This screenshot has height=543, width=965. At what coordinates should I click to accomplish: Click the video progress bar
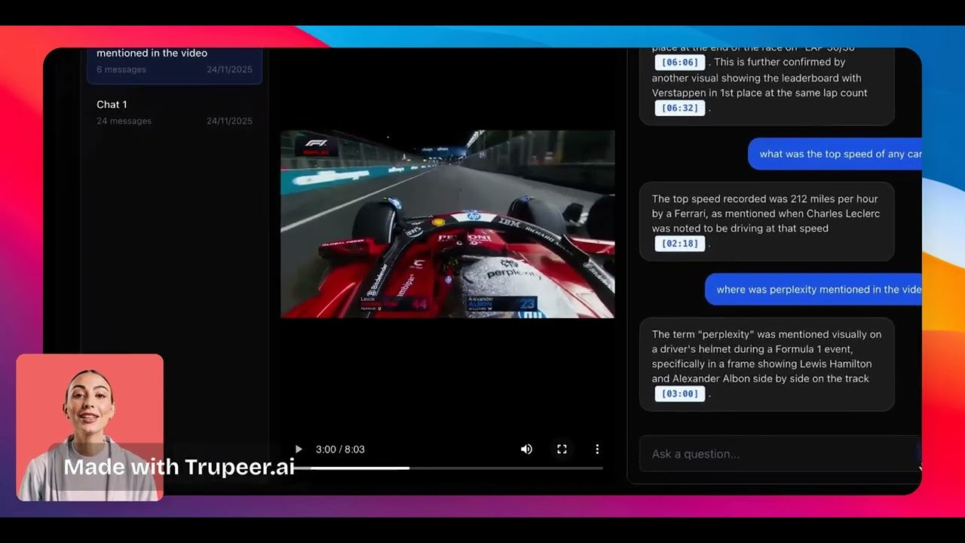click(452, 468)
